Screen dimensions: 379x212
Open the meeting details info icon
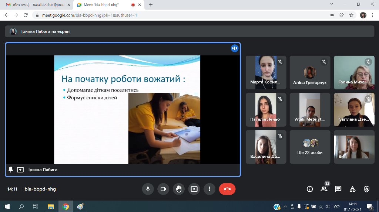click(310, 189)
